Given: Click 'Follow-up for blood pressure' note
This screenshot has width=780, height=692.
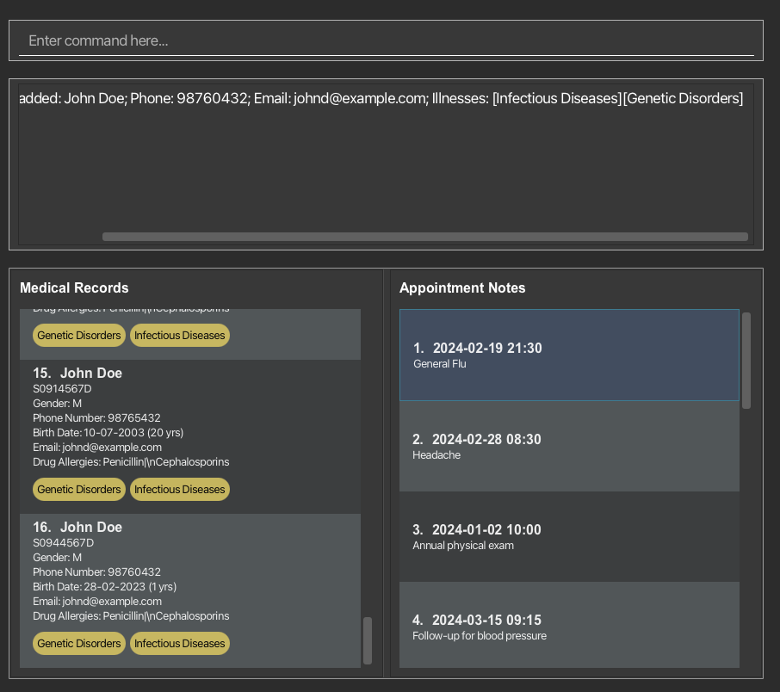Looking at the screenshot, I should point(480,636).
